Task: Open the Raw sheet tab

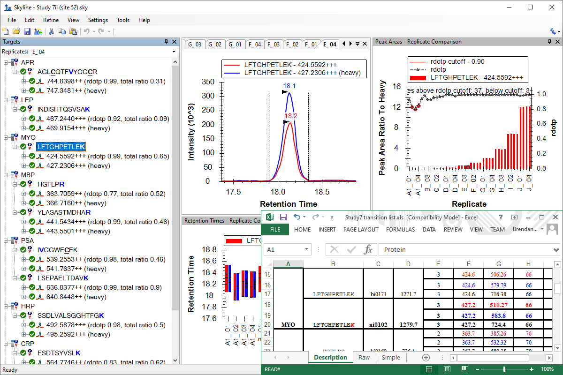Action: tap(364, 357)
